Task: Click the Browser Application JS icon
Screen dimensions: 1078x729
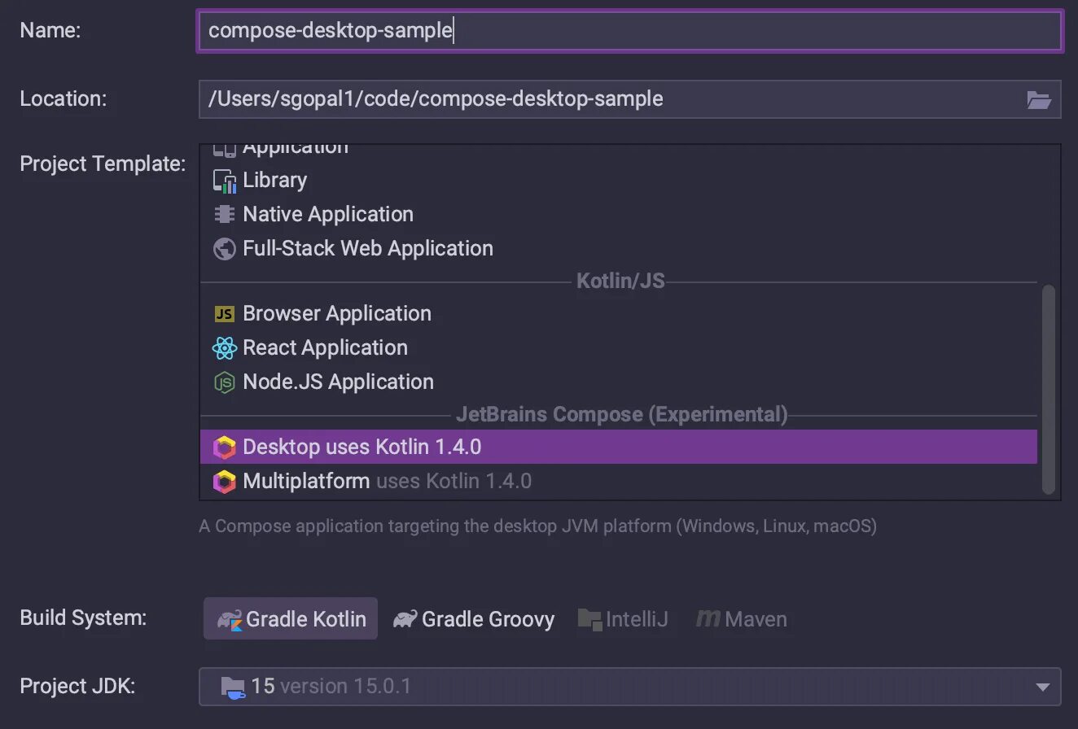Action: click(x=224, y=314)
